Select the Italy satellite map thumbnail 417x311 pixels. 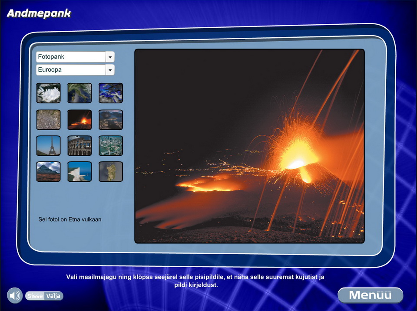[79, 93]
